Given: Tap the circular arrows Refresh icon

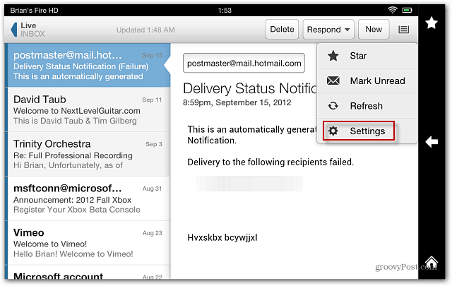Looking at the screenshot, I should tap(333, 106).
